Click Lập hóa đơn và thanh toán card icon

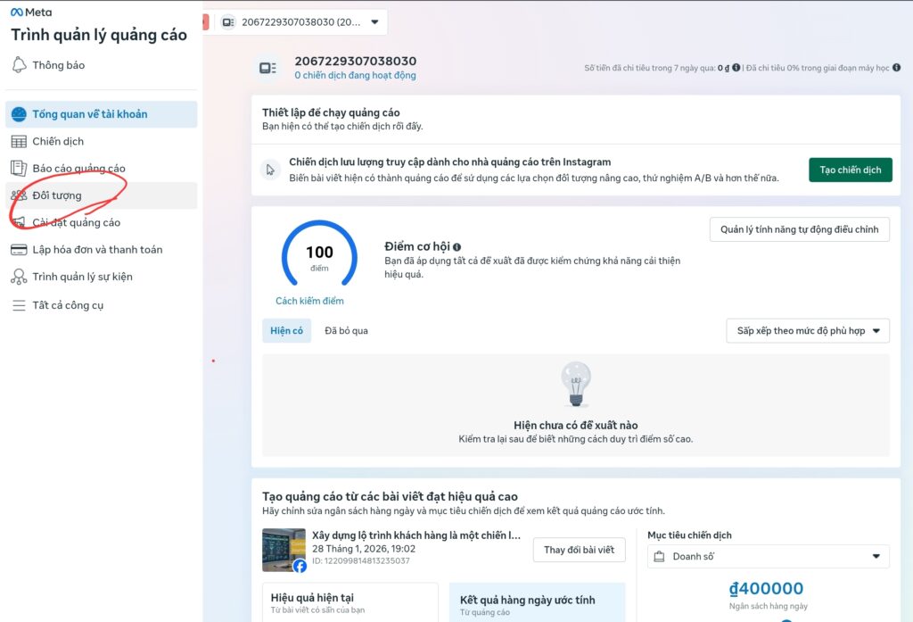tap(19, 250)
